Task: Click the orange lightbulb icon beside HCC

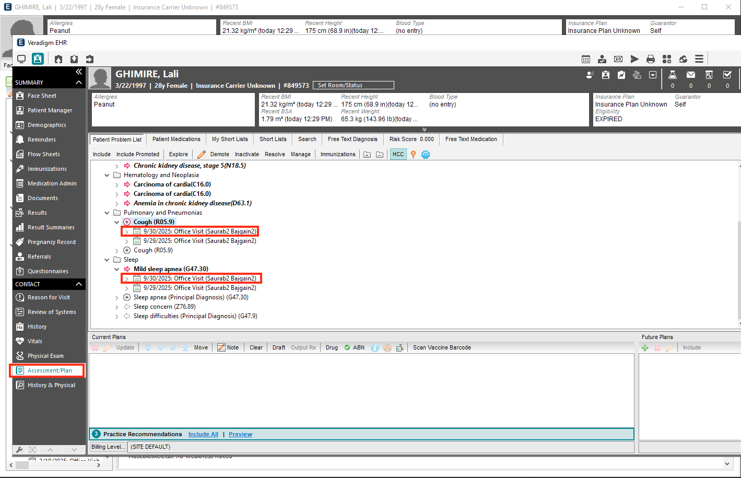Action: (413, 155)
